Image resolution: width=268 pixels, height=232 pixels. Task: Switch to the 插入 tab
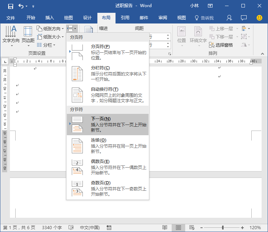49,18
